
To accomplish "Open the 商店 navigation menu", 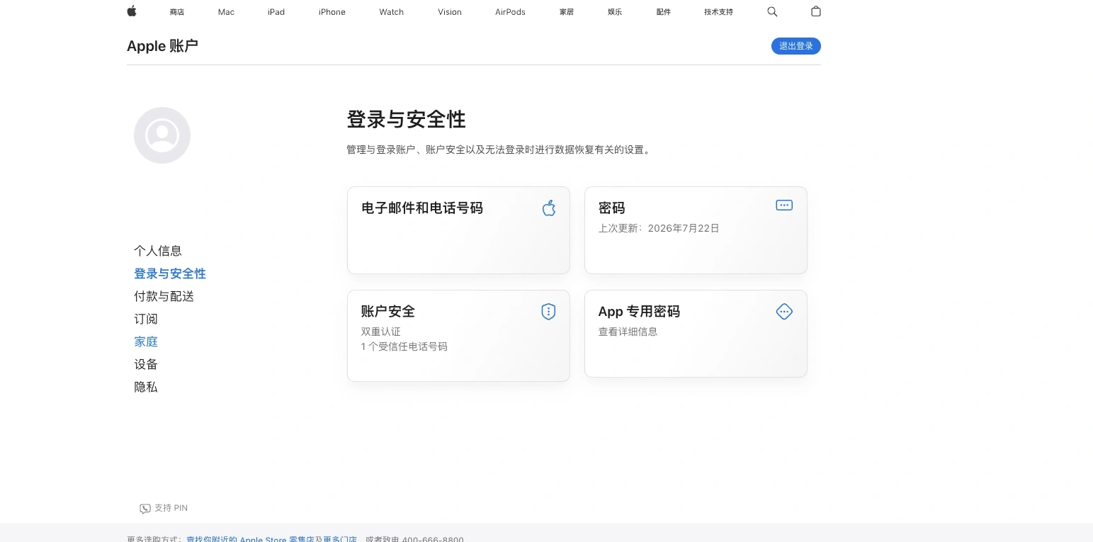I will click(x=177, y=12).
